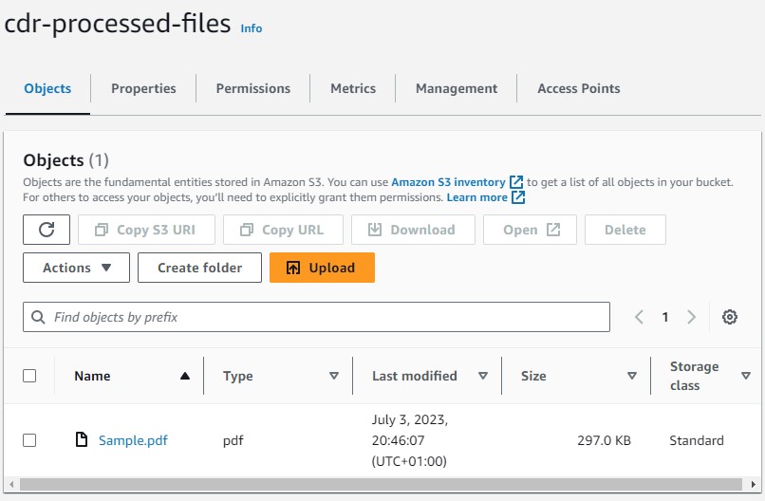Sort by Type column arrow
Image resolution: width=765 pixels, height=501 pixels.
click(x=333, y=376)
